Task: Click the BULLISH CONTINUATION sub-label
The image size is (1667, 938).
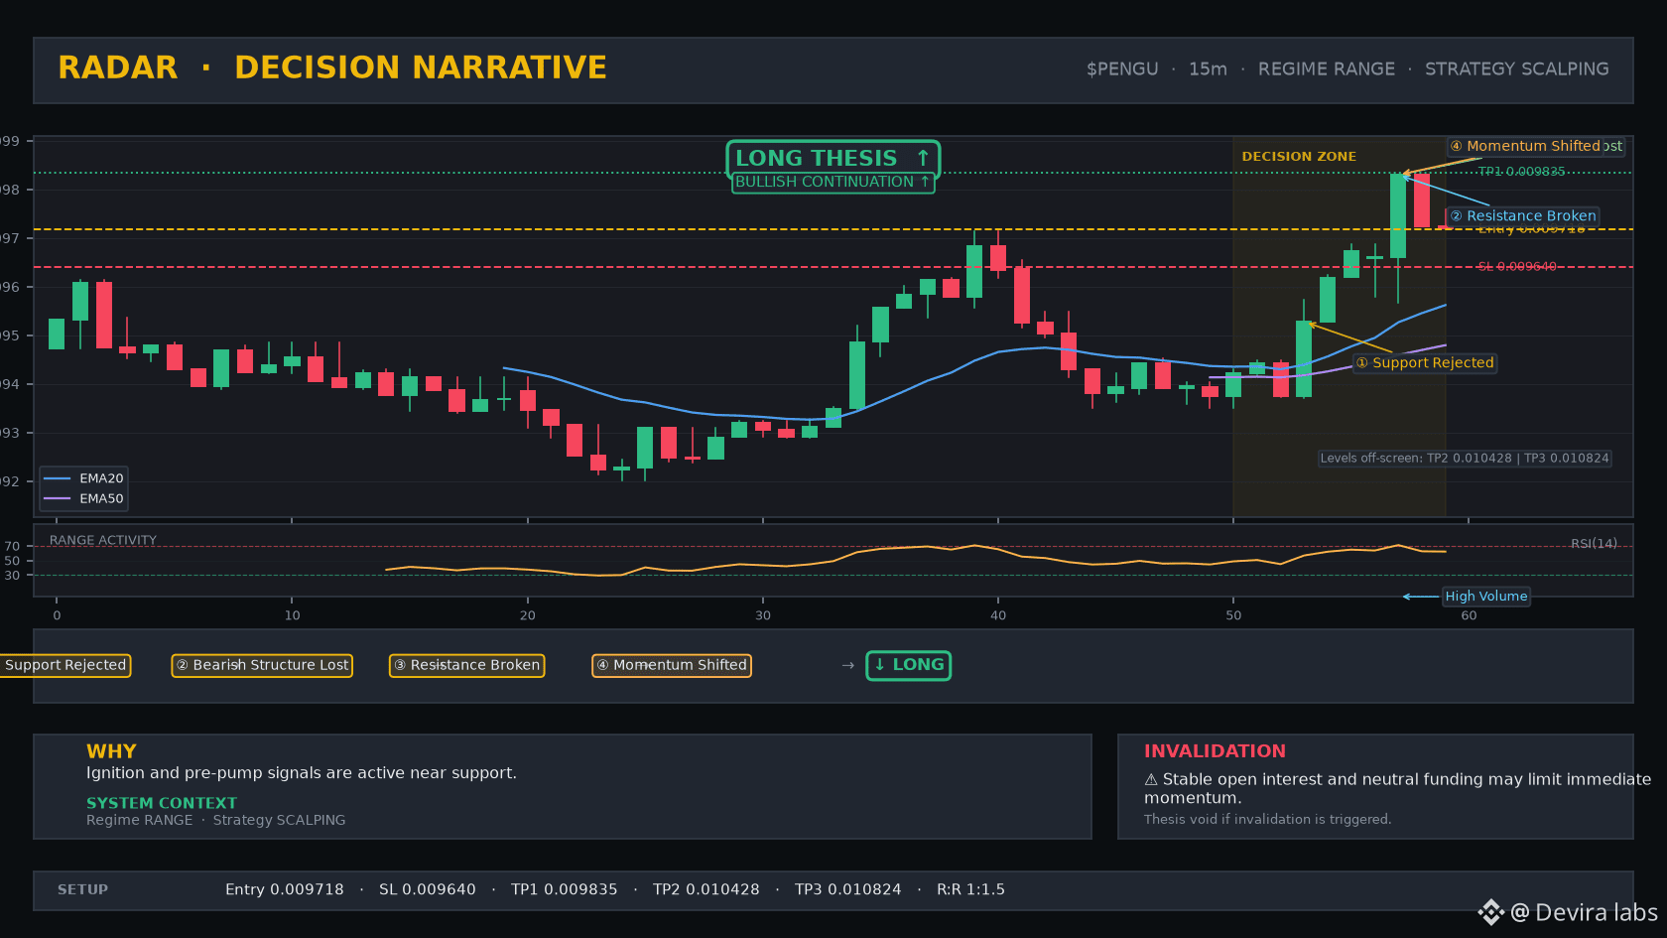Action: (x=833, y=183)
